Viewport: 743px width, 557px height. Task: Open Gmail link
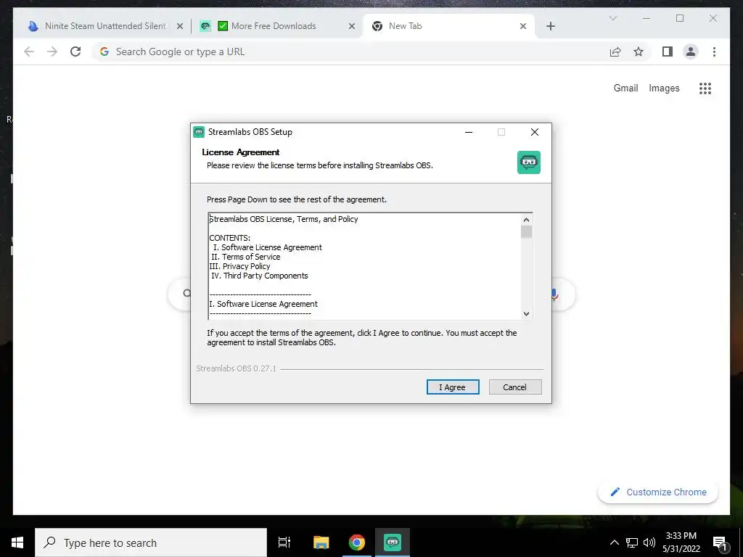click(x=625, y=88)
